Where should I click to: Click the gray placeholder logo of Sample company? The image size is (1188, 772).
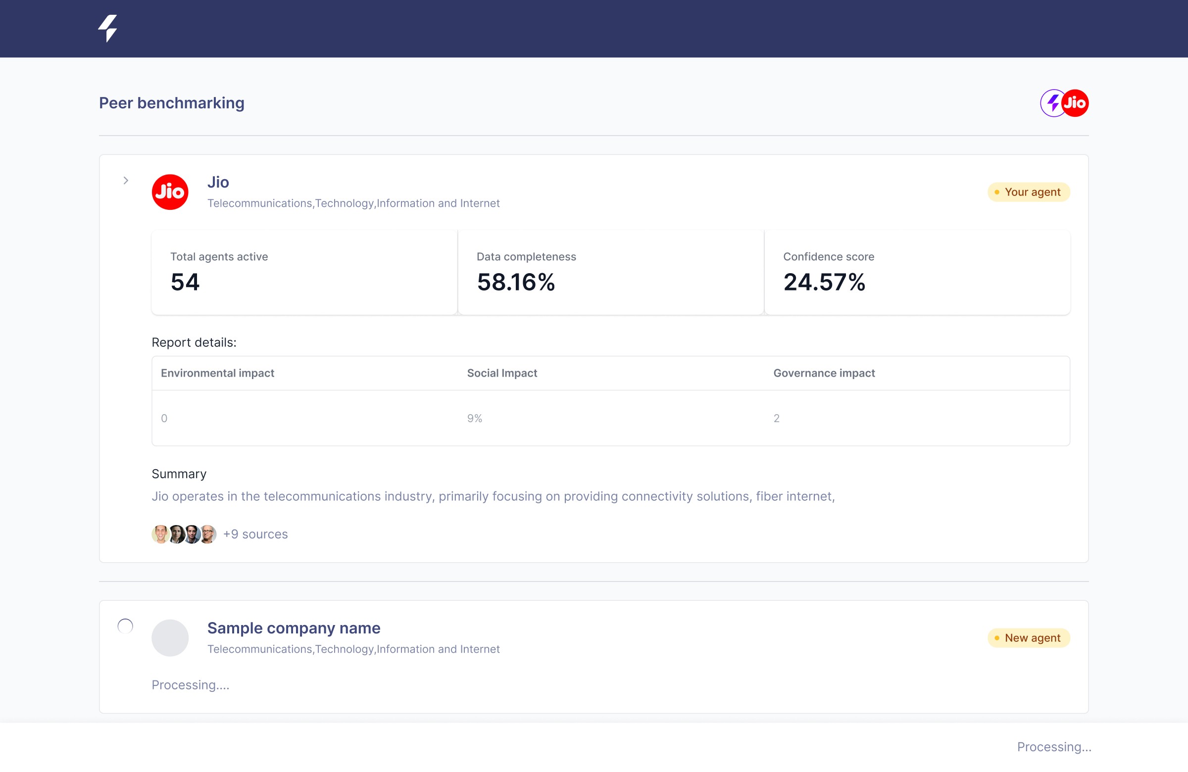pyautogui.click(x=170, y=638)
